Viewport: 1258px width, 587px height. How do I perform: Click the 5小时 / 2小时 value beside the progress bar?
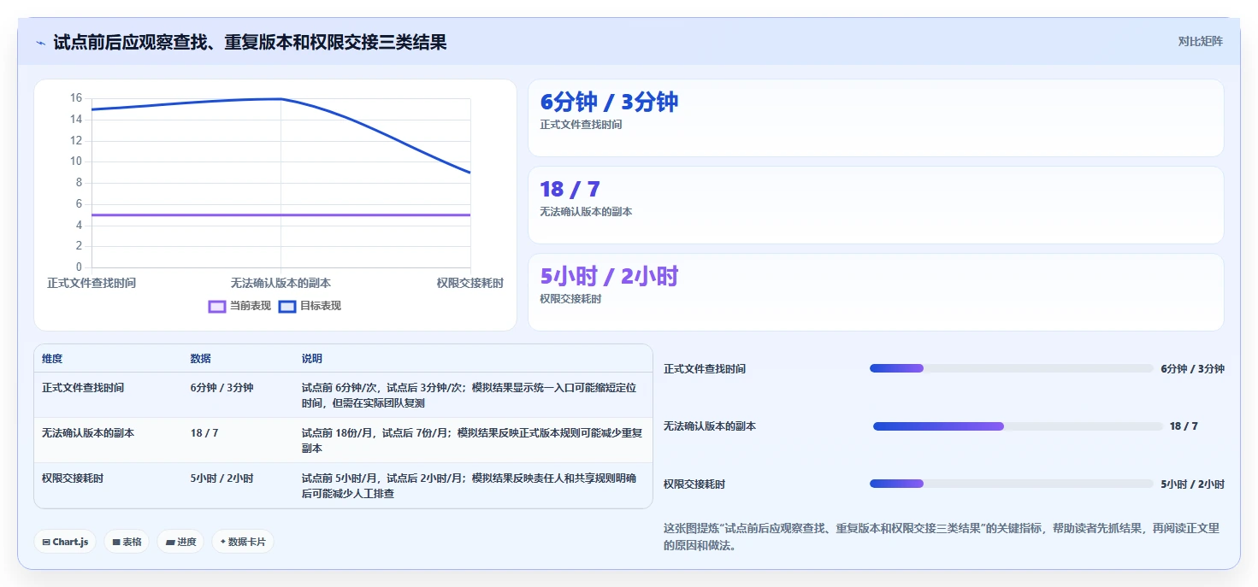click(1192, 484)
